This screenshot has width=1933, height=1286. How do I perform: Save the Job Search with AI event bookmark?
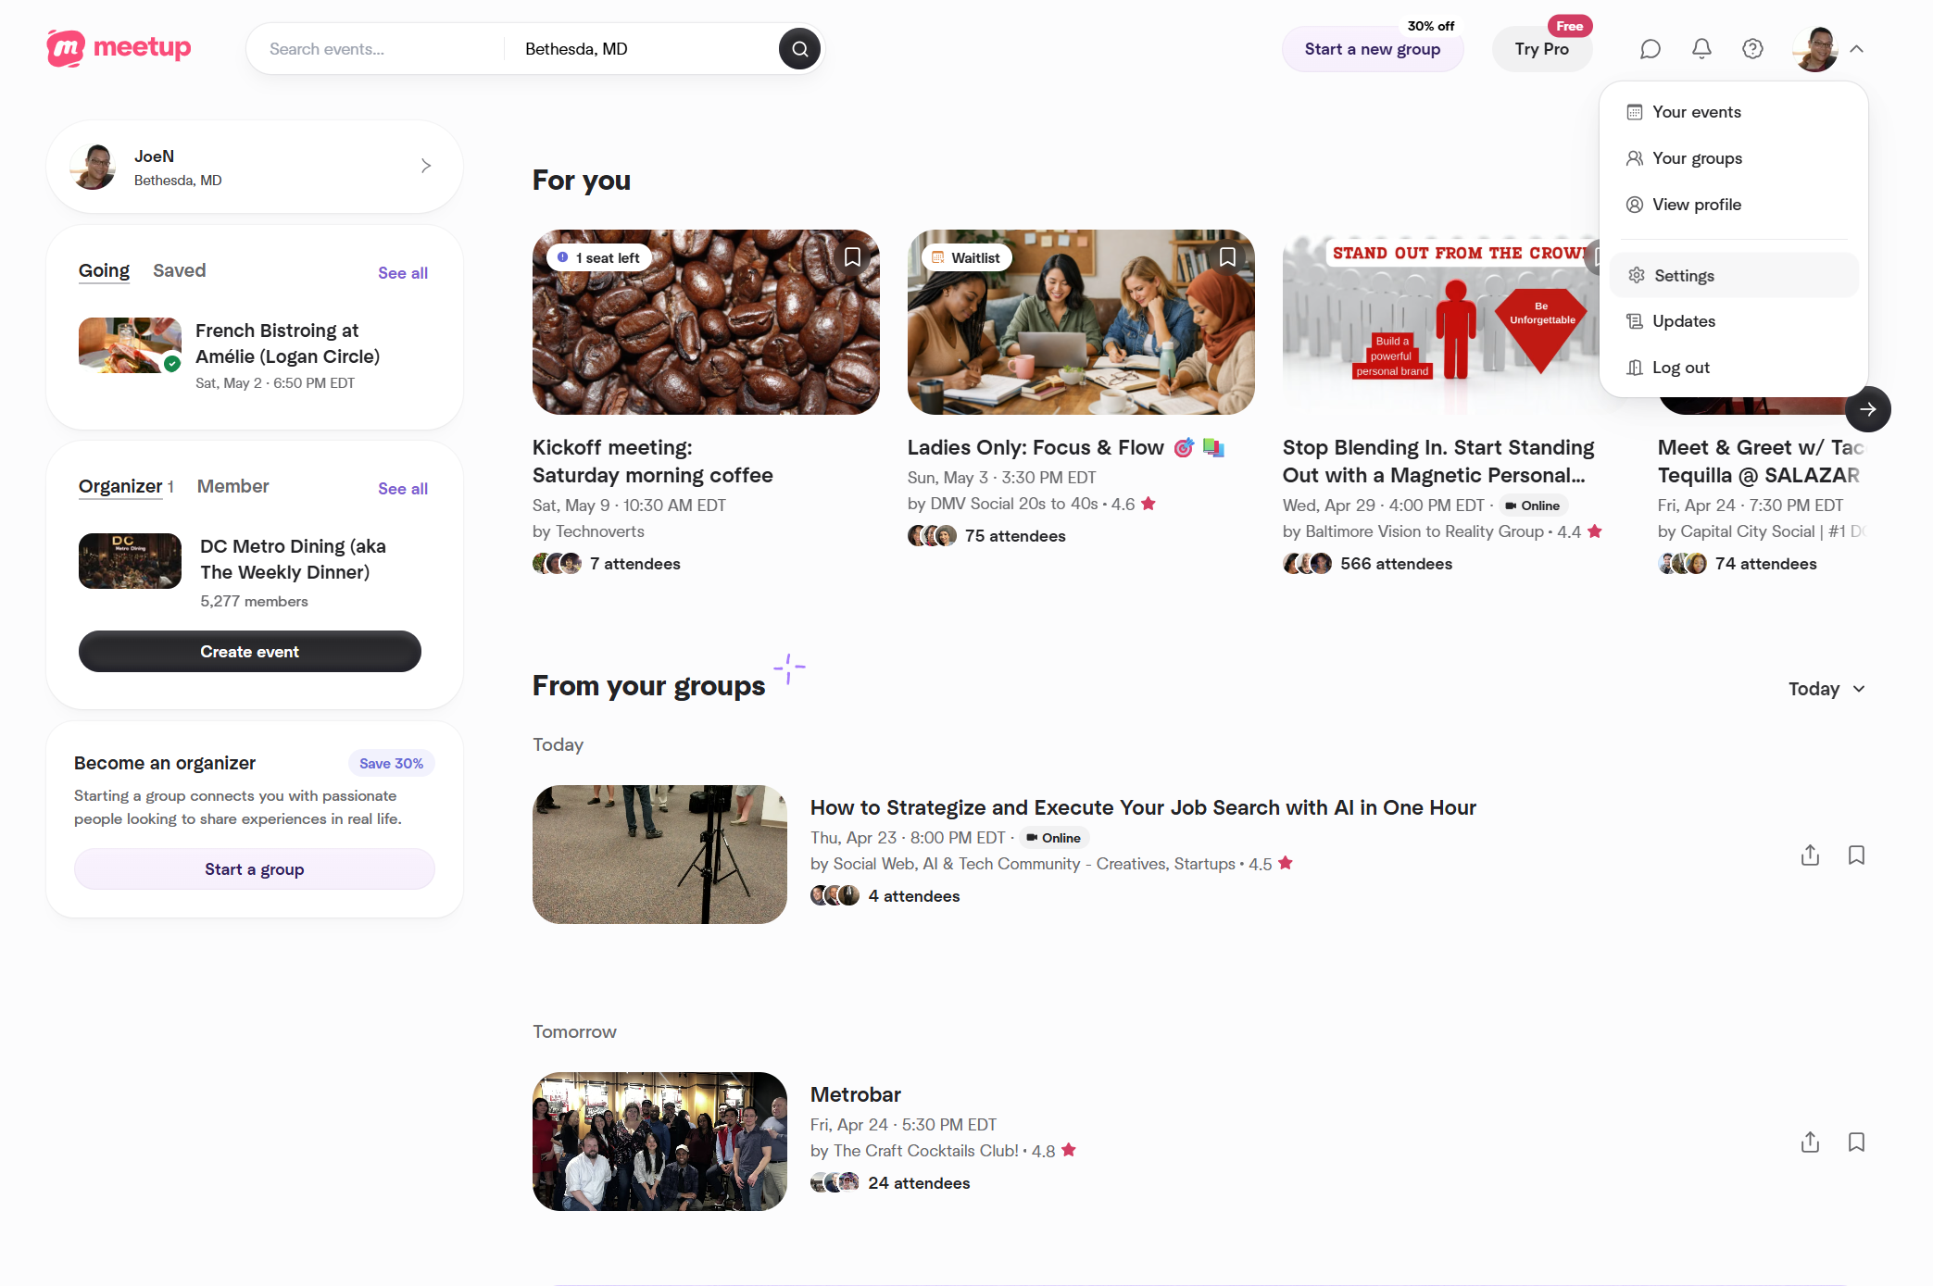click(1856, 855)
